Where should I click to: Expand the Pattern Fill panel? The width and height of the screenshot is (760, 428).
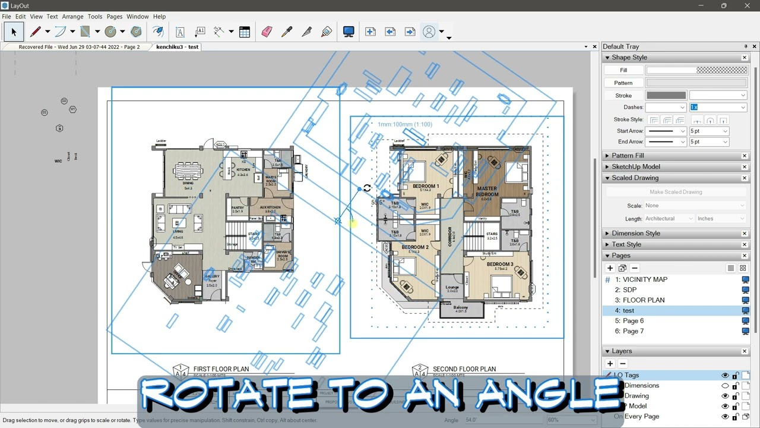tap(607, 156)
